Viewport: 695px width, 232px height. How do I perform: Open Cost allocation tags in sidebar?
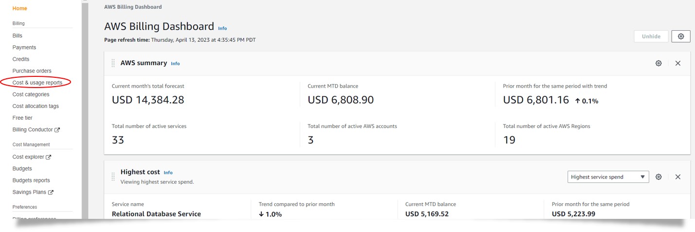pyautogui.click(x=36, y=106)
